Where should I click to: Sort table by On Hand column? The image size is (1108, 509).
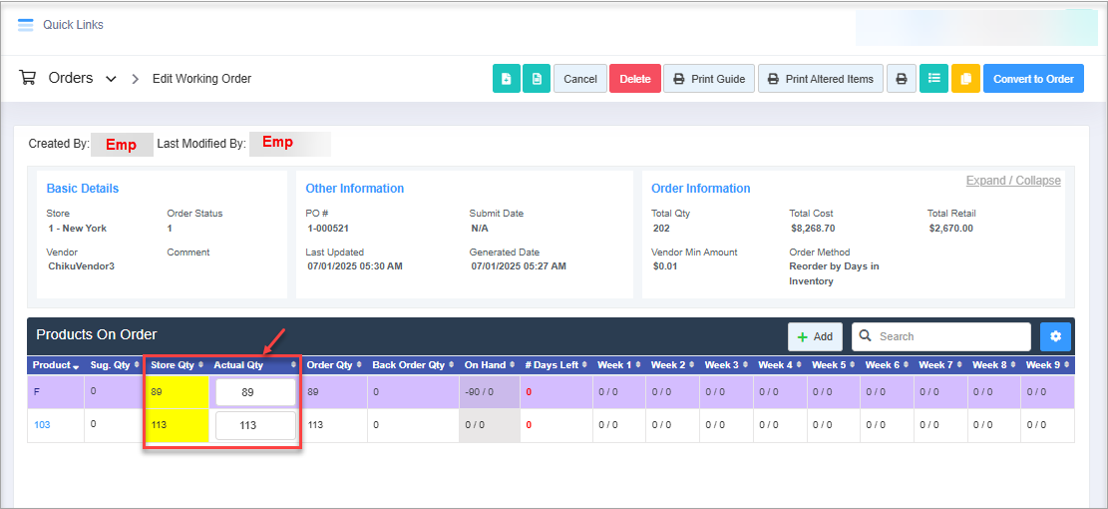(x=490, y=365)
